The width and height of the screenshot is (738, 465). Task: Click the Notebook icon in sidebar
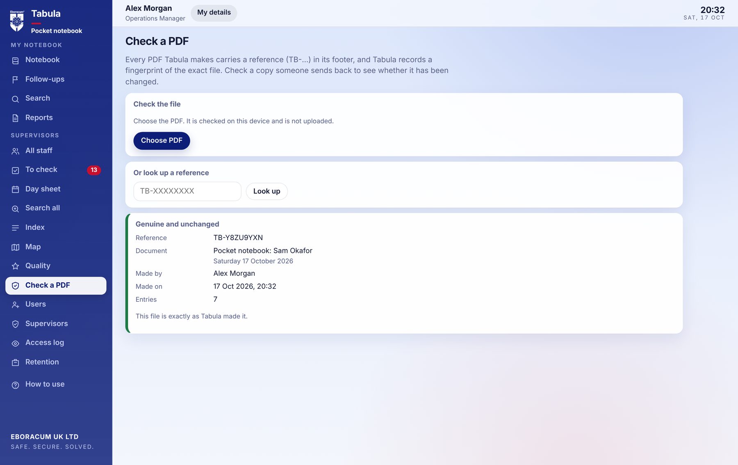(x=16, y=61)
